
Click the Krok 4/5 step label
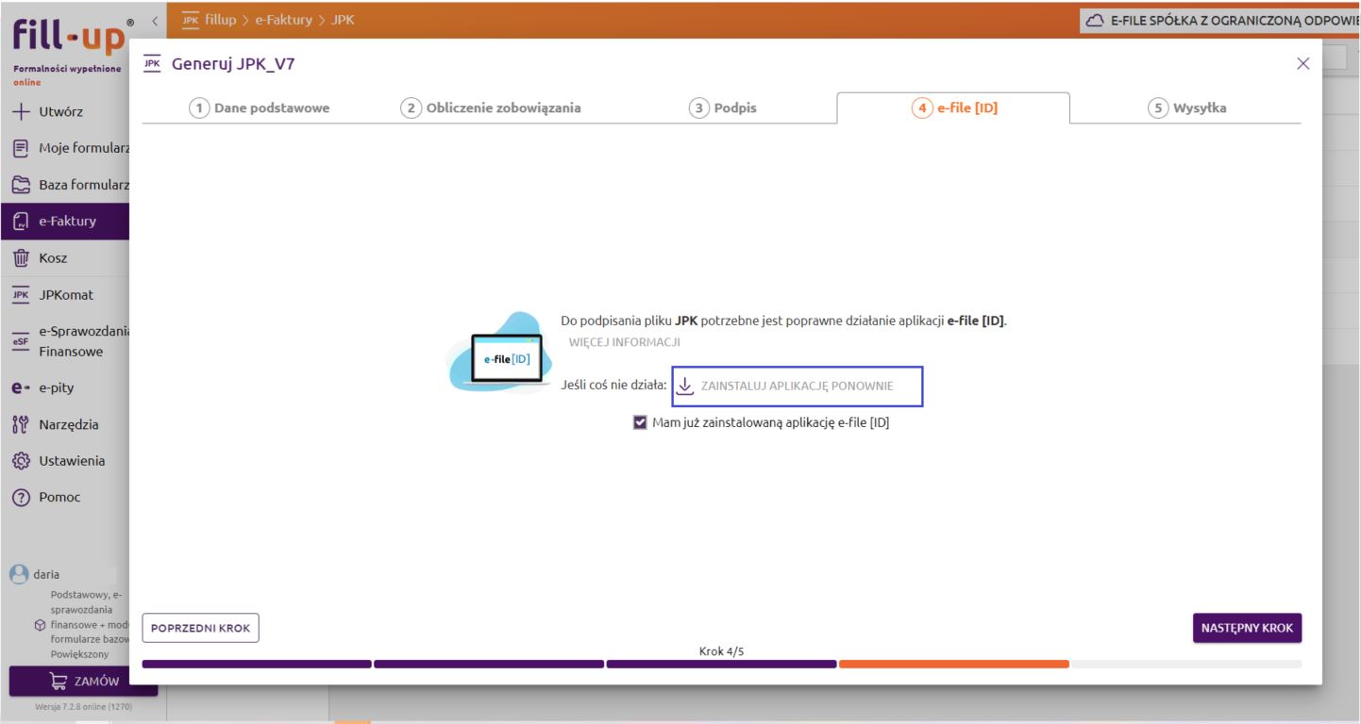721,650
